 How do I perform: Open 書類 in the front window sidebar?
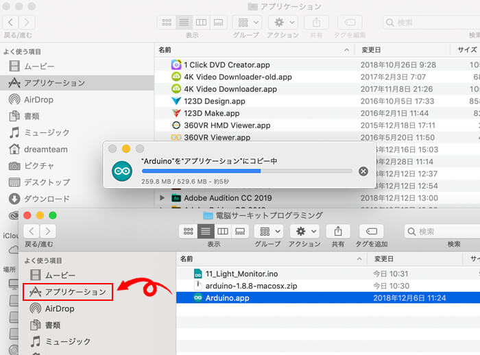45,325
